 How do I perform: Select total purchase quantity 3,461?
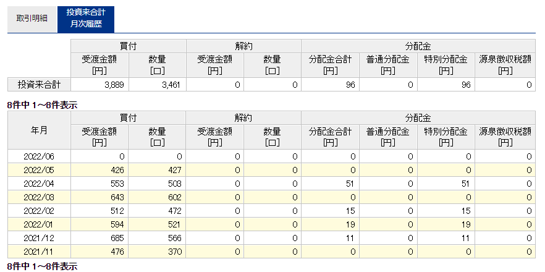coord(172,85)
